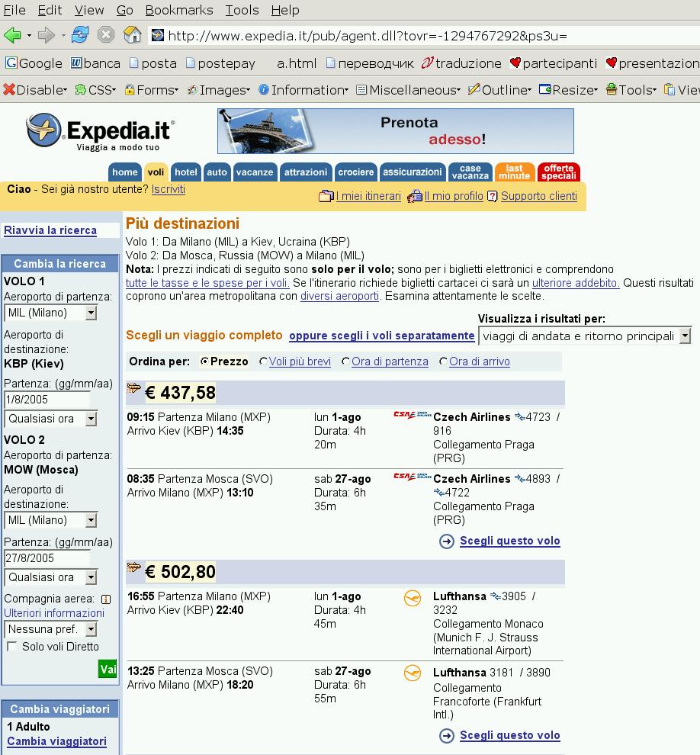Screen dimensions: 700x755
Task: Click the 1/8/2005 departure date field
Action: pyautogui.click(x=47, y=400)
